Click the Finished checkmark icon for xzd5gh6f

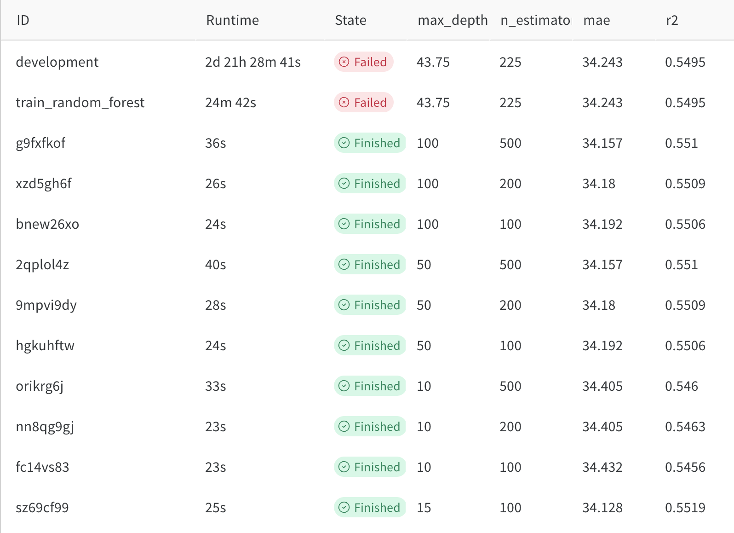(344, 183)
